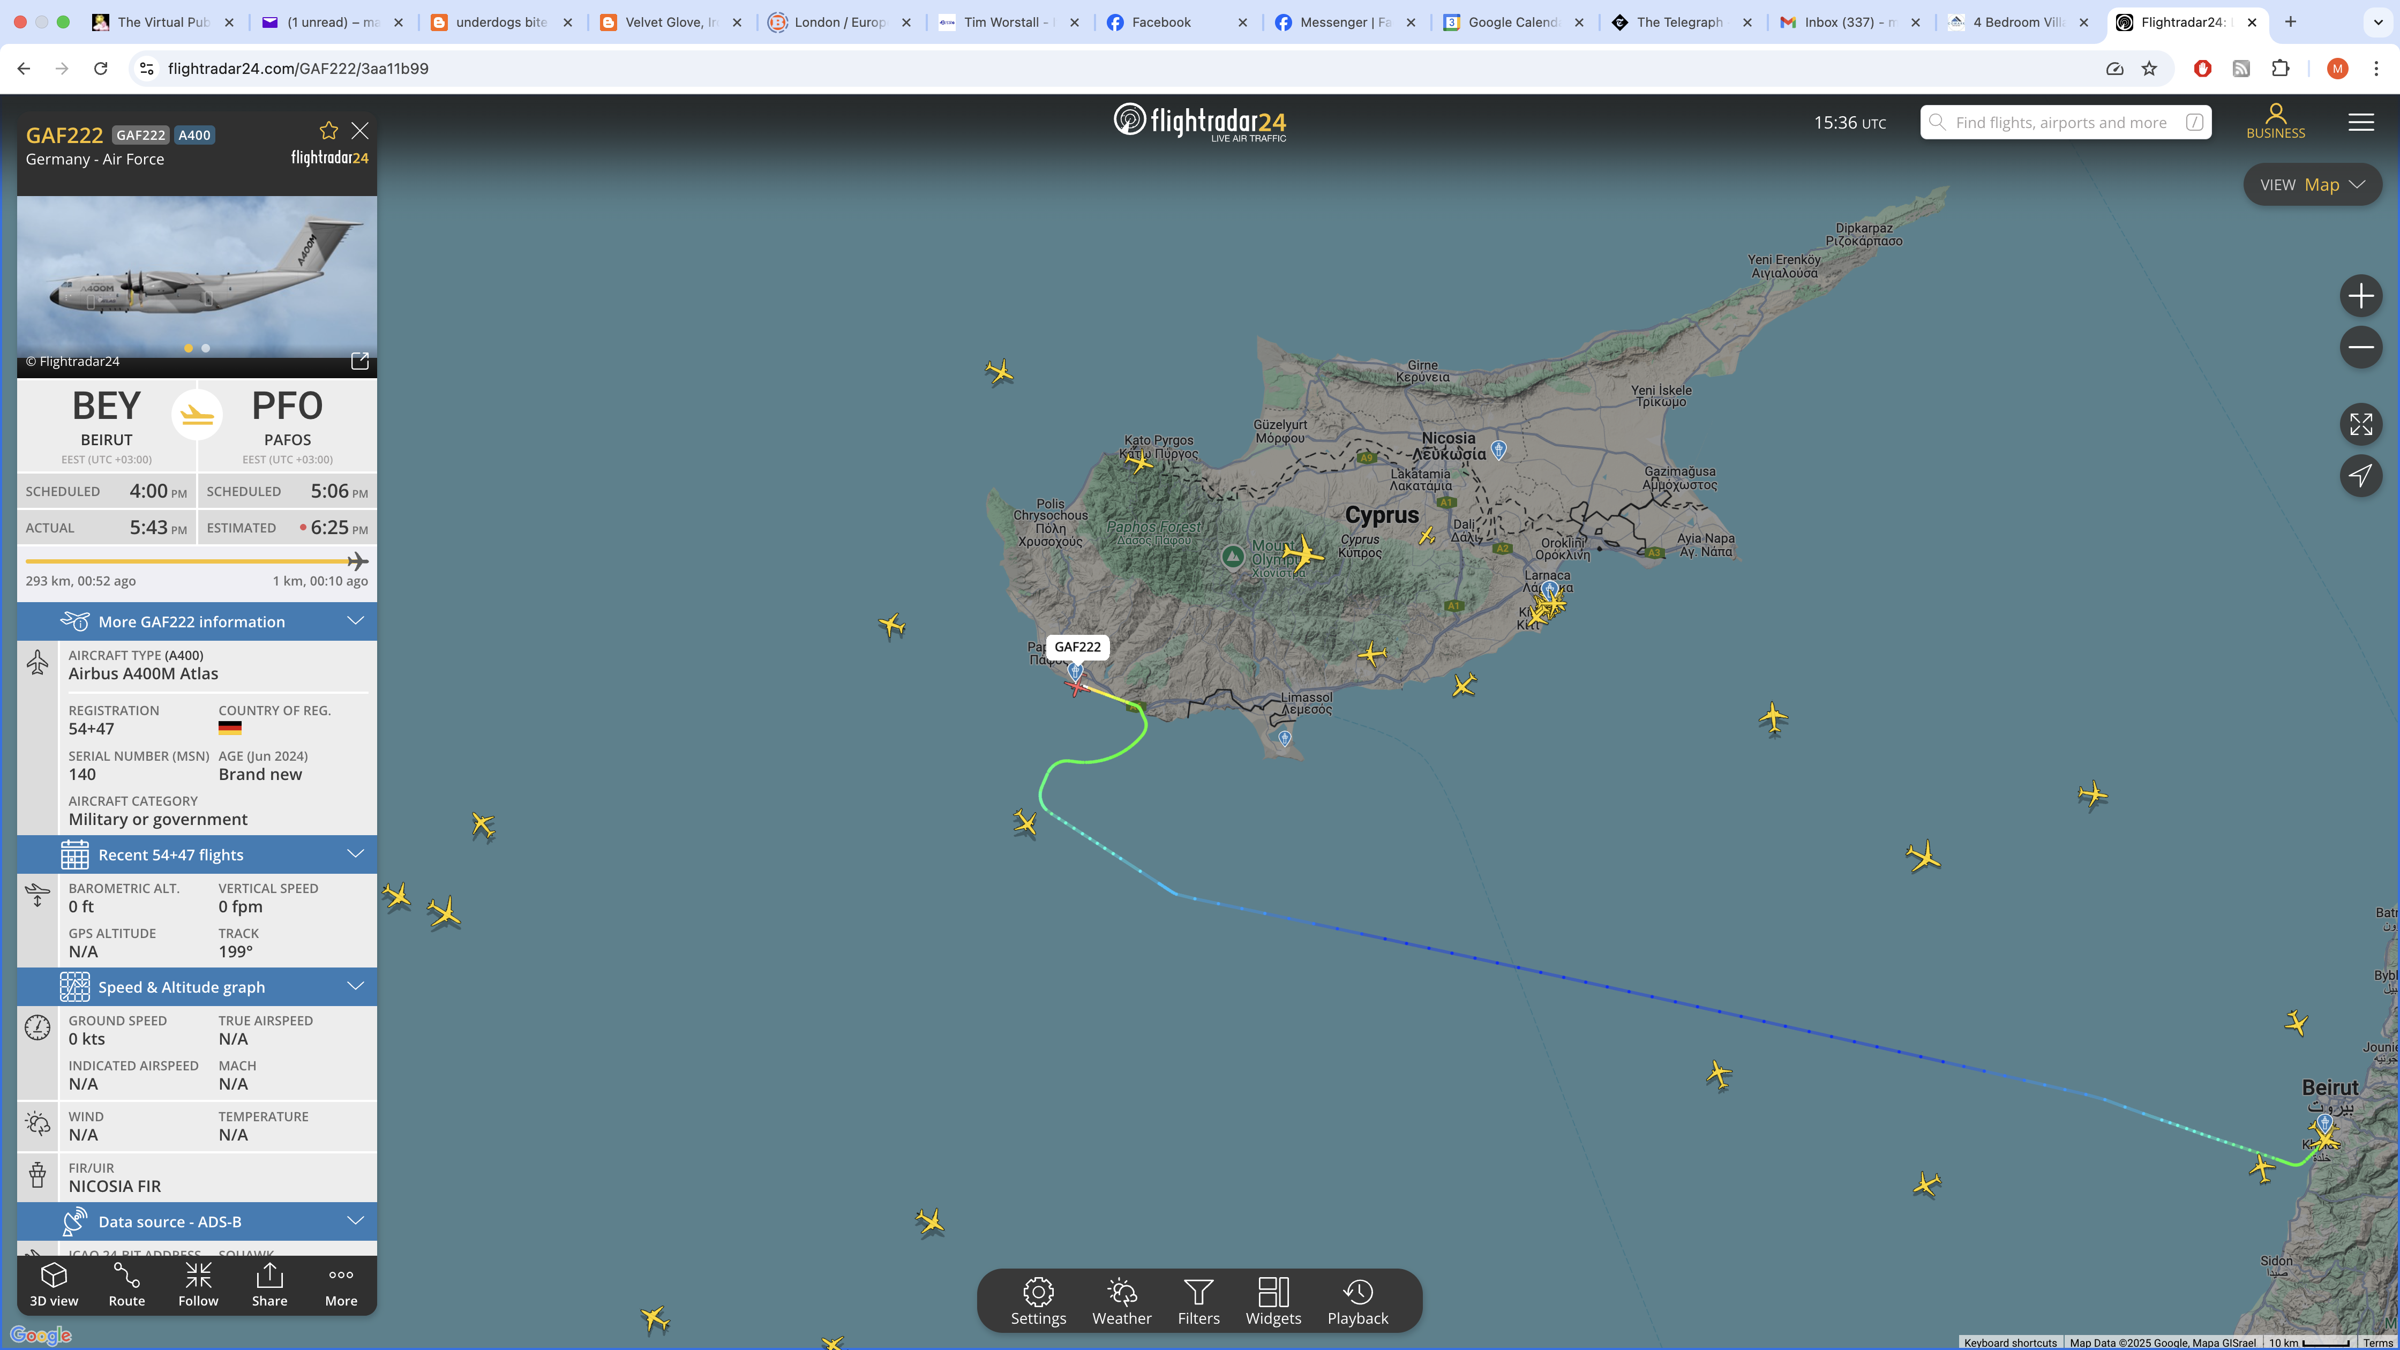
Task: Zoom out on the map
Action: pyautogui.click(x=2361, y=348)
